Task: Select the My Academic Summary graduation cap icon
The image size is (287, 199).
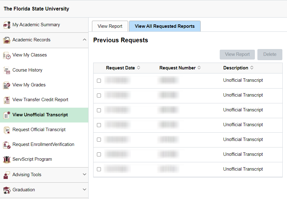Action: coord(7,25)
